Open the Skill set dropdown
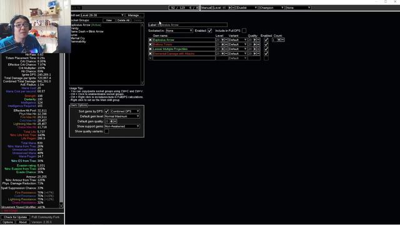This screenshot has height=225, width=400. coord(102,15)
